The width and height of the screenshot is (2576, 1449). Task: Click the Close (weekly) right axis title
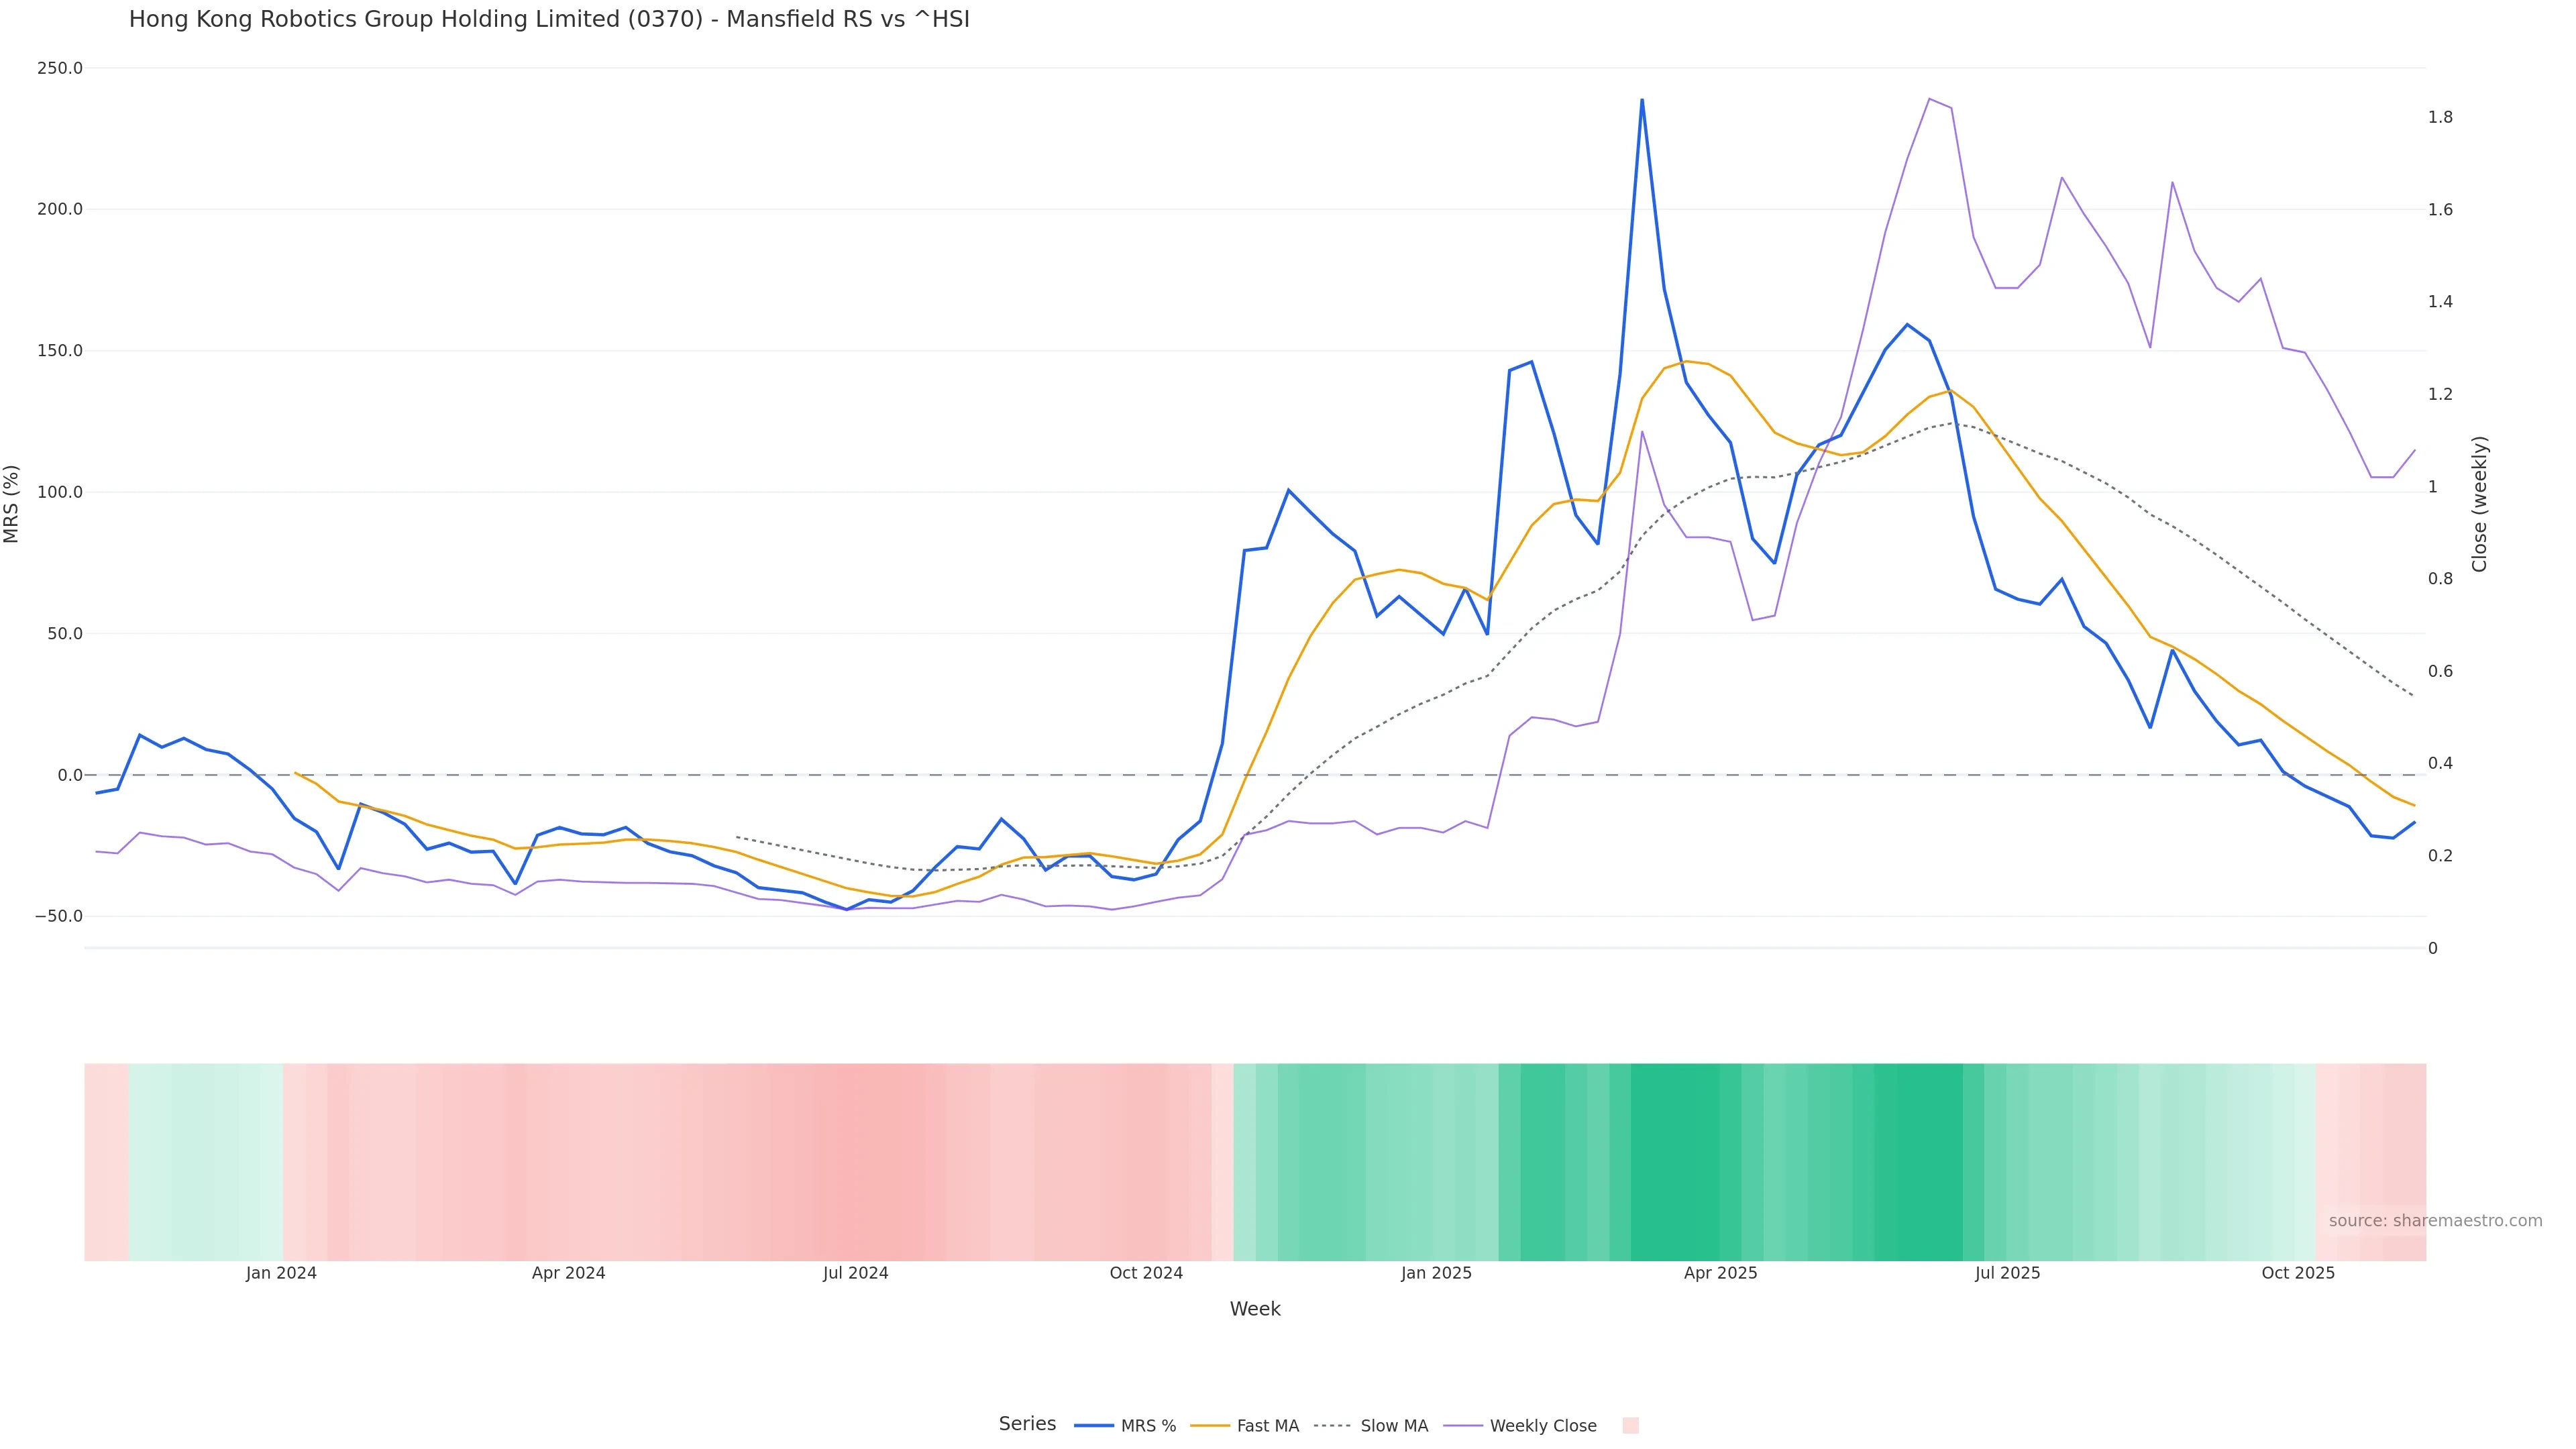[2479, 504]
